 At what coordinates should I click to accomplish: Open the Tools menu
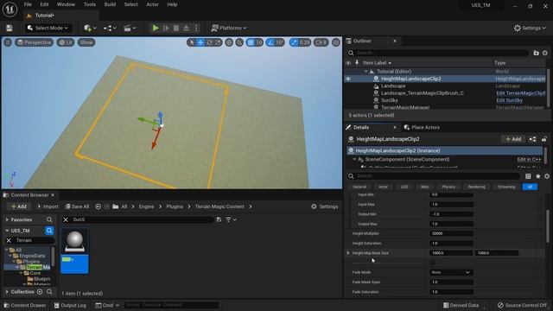90,4
